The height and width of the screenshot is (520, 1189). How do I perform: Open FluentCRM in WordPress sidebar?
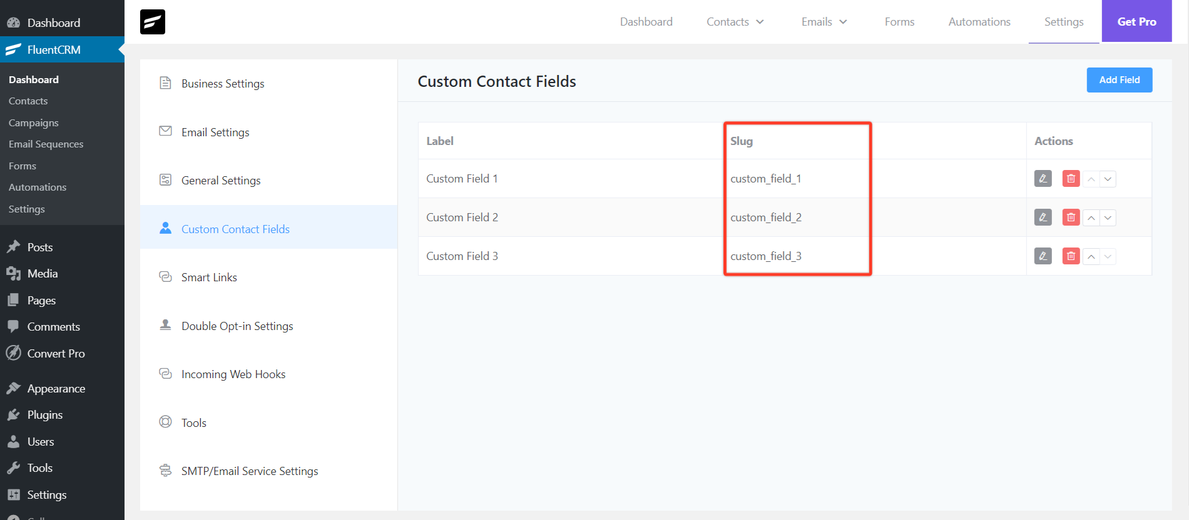click(62, 49)
